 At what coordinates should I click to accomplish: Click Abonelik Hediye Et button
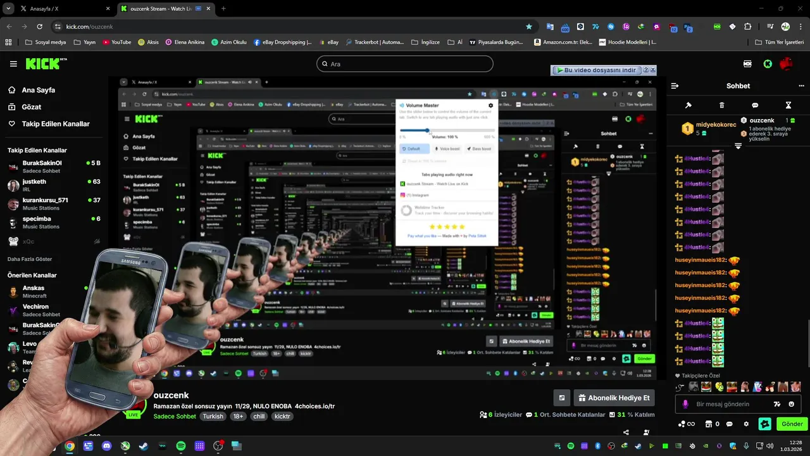pyautogui.click(x=614, y=398)
